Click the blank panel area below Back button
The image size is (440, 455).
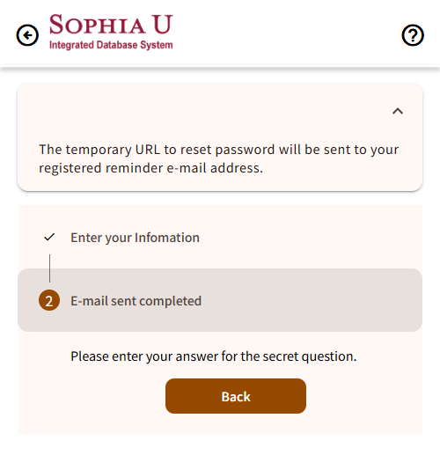(220, 424)
